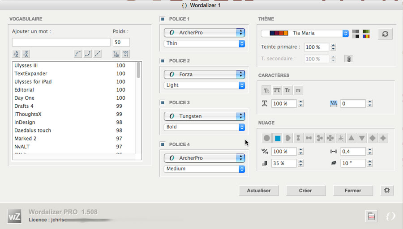
Task: Disable the Police 4 checkbox
Action: [x=162, y=144]
